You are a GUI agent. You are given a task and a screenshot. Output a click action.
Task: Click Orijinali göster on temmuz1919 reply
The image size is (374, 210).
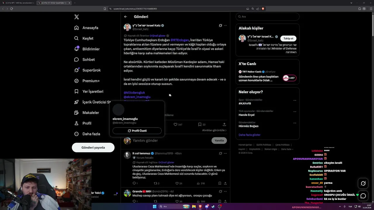pos(166,162)
